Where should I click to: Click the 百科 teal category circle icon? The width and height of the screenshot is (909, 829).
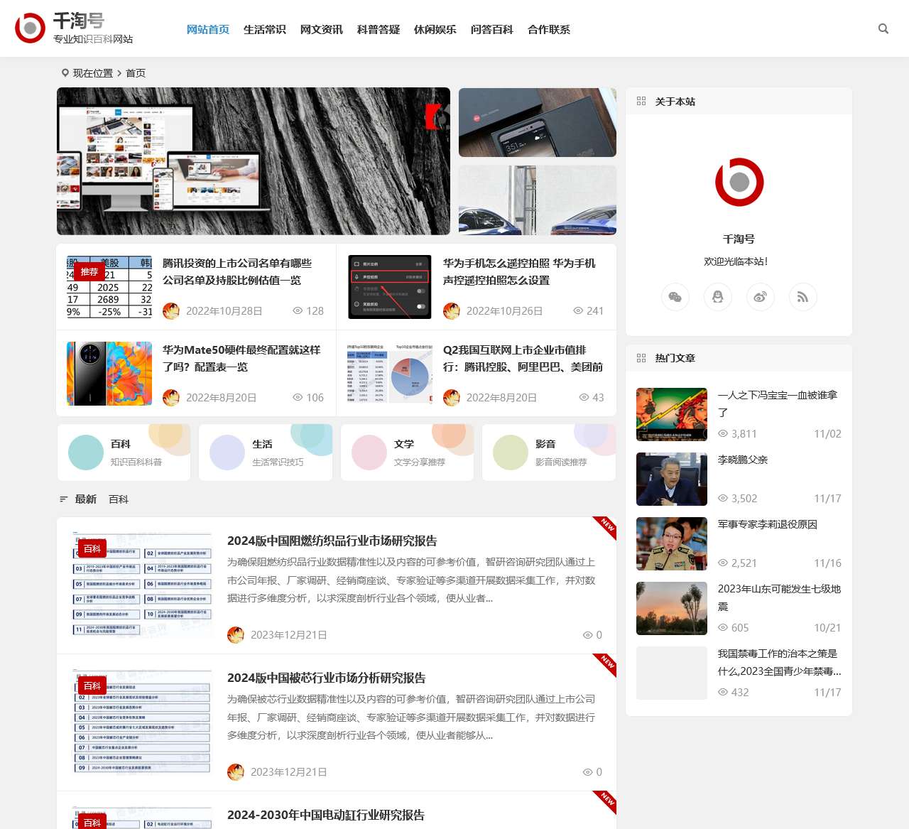(86, 452)
